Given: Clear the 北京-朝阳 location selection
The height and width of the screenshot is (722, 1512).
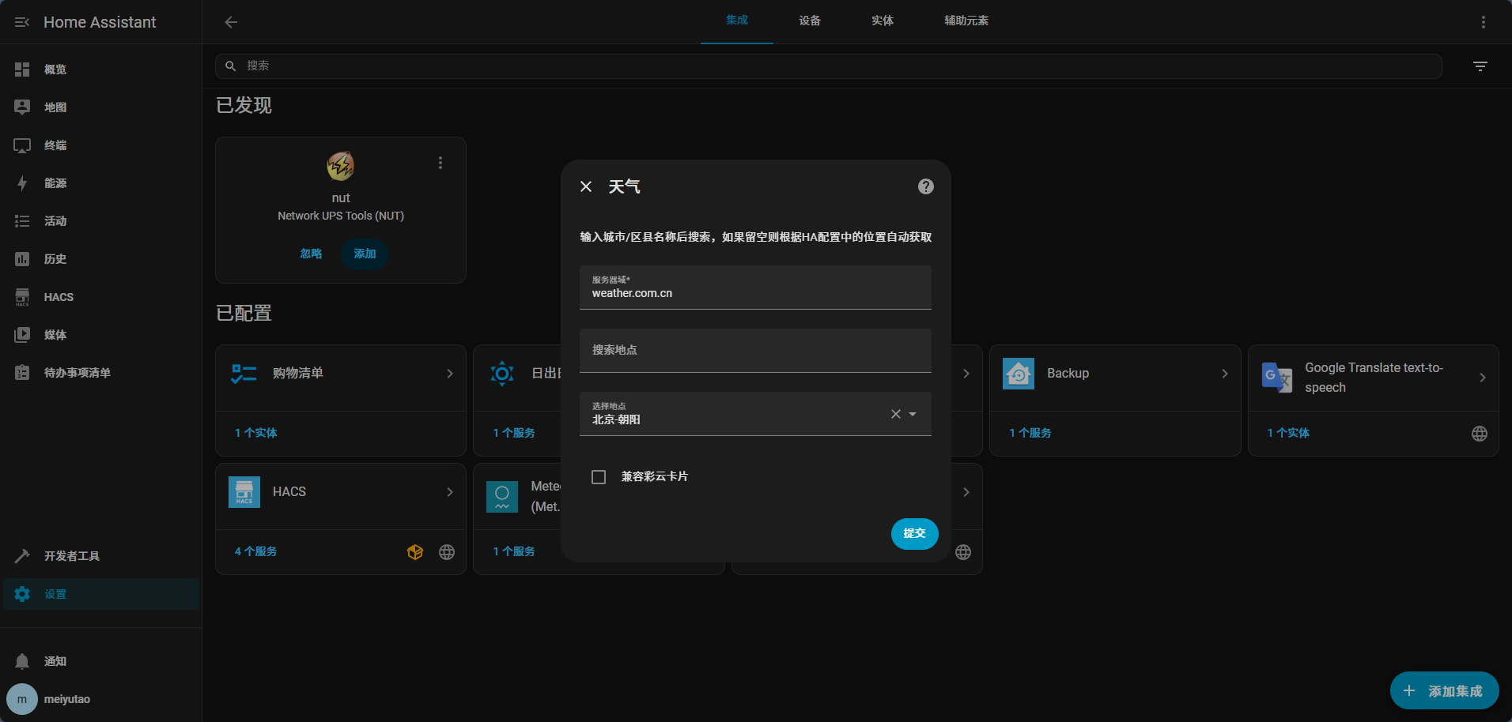Looking at the screenshot, I should pyautogui.click(x=895, y=414).
